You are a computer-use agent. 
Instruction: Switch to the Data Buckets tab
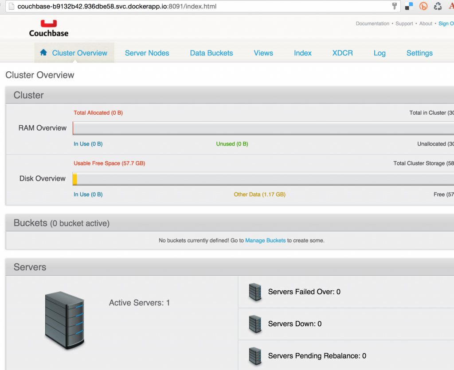pyautogui.click(x=211, y=53)
